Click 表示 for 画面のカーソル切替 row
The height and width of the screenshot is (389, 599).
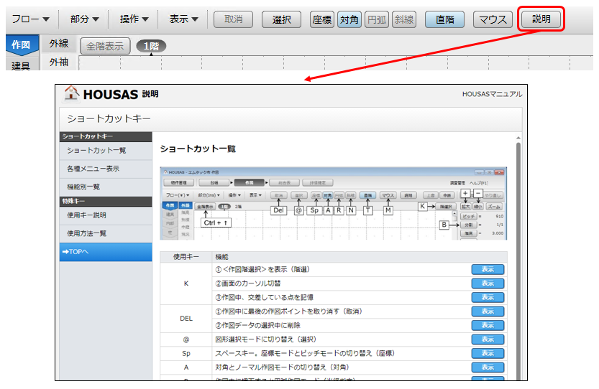click(x=488, y=283)
